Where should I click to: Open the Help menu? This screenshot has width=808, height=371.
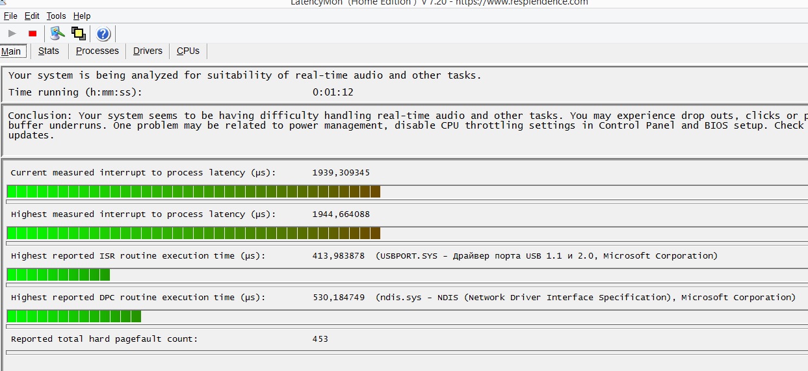82,16
